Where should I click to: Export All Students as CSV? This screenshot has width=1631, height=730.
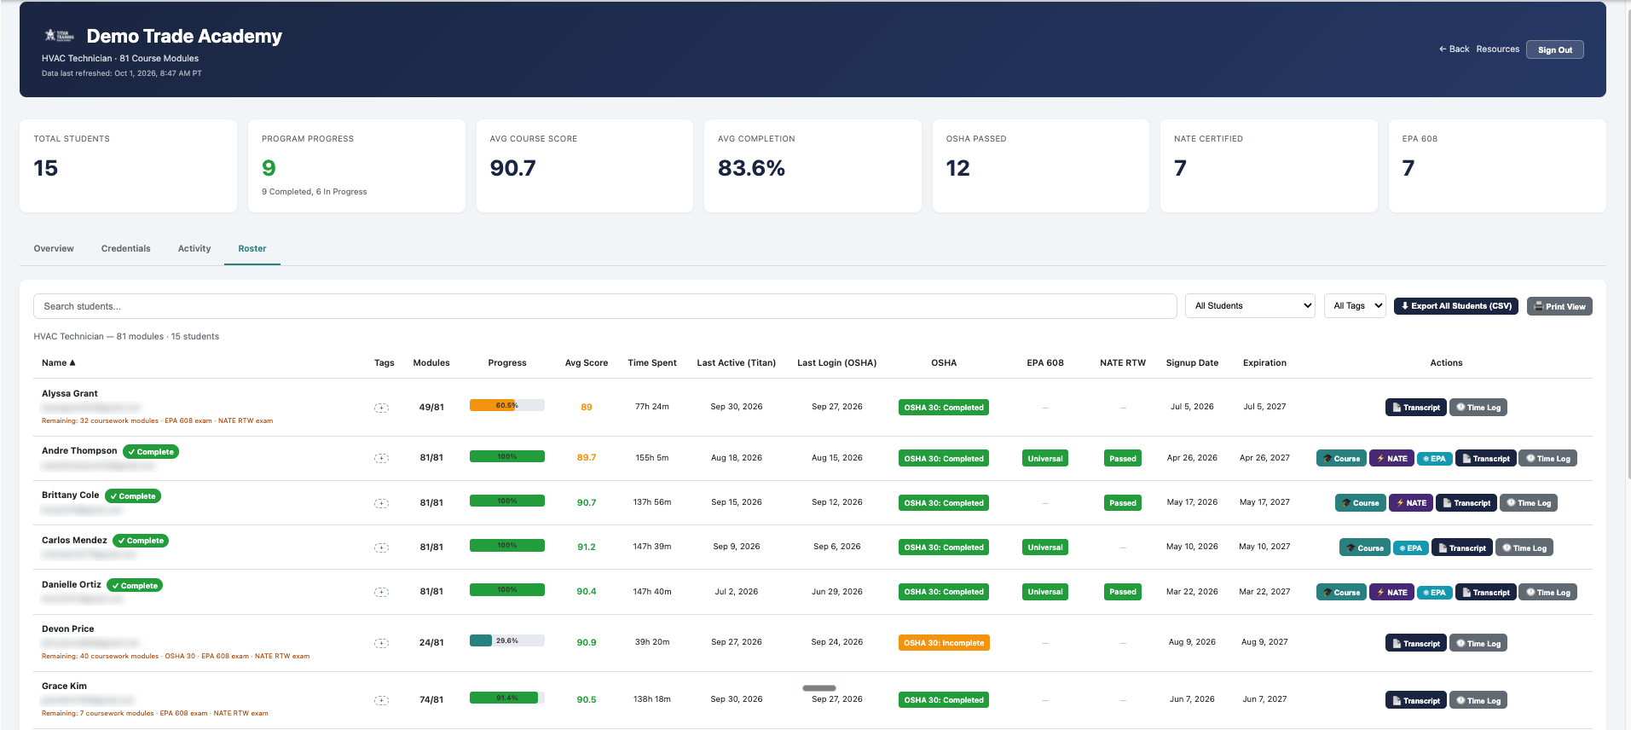pos(1456,306)
